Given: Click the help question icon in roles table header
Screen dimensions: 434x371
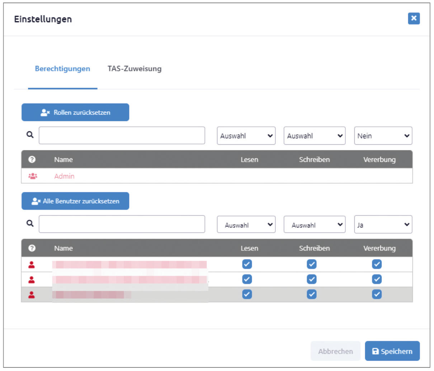Looking at the screenshot, I should coord(32,159).
